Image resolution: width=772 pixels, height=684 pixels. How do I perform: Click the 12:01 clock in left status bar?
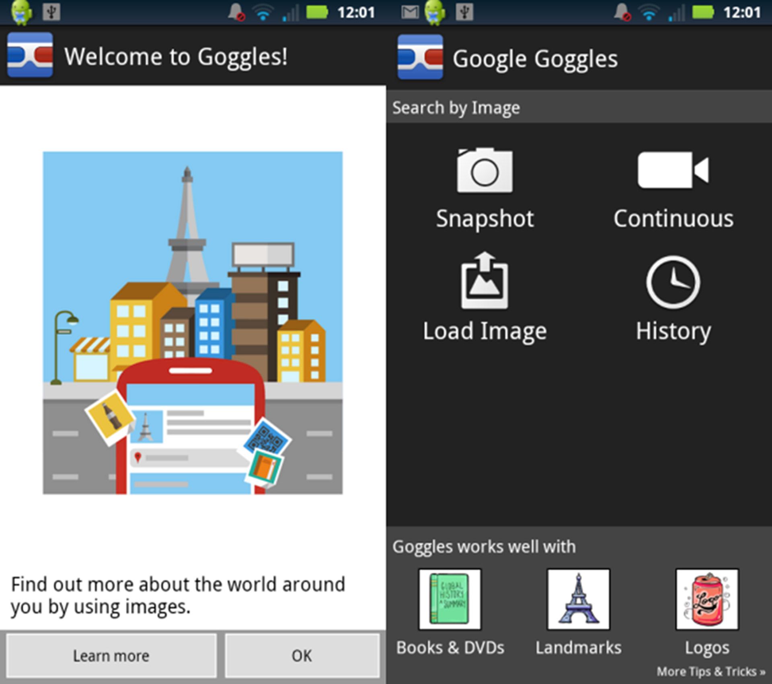click(356, 12)
